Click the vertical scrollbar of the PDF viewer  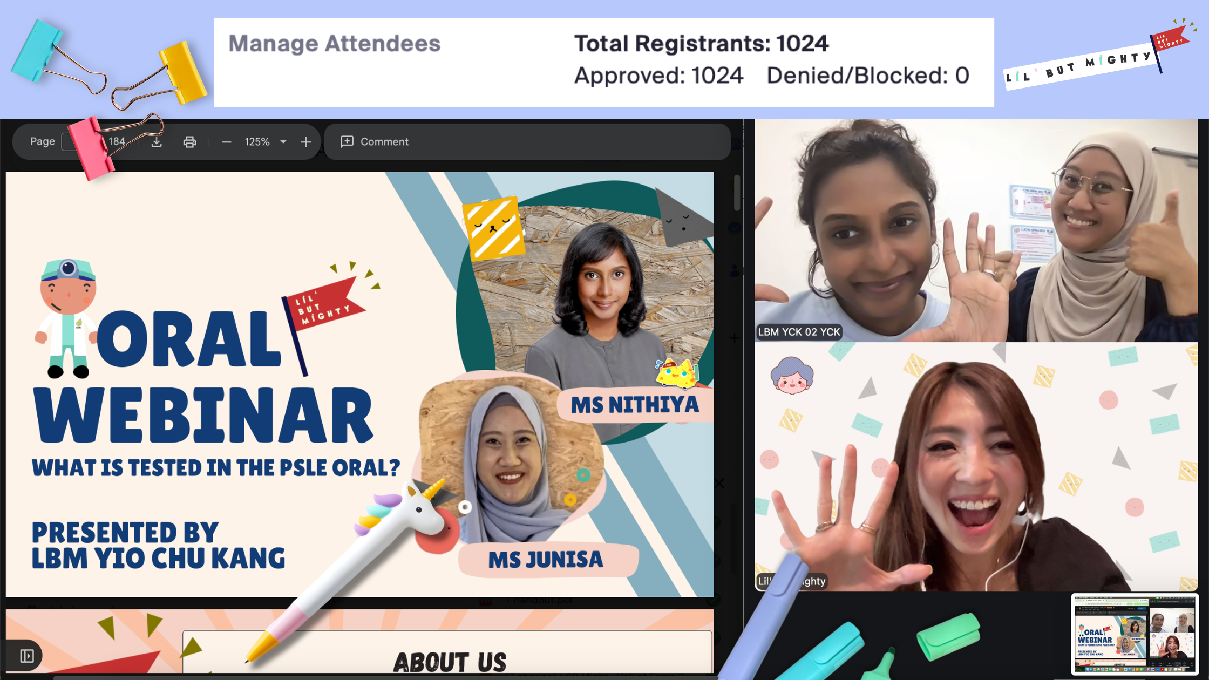[x=737, y=192]
